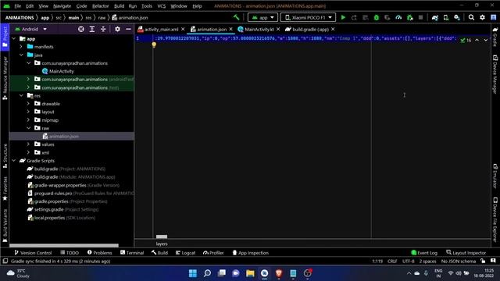500x281 pixels.
Task: Open Resource Manager side tab
Action: pos(5,78)
